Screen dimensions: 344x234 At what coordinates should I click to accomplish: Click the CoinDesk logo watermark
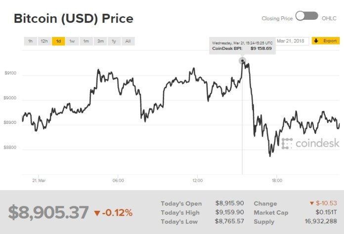click(x=310, y=143)
